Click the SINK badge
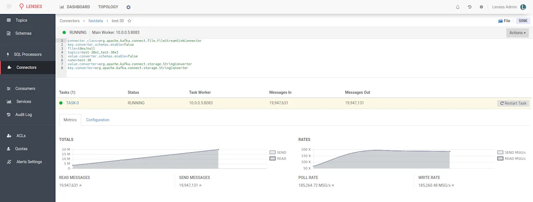Viewport: 533px width, 202px height. [523, 21]
